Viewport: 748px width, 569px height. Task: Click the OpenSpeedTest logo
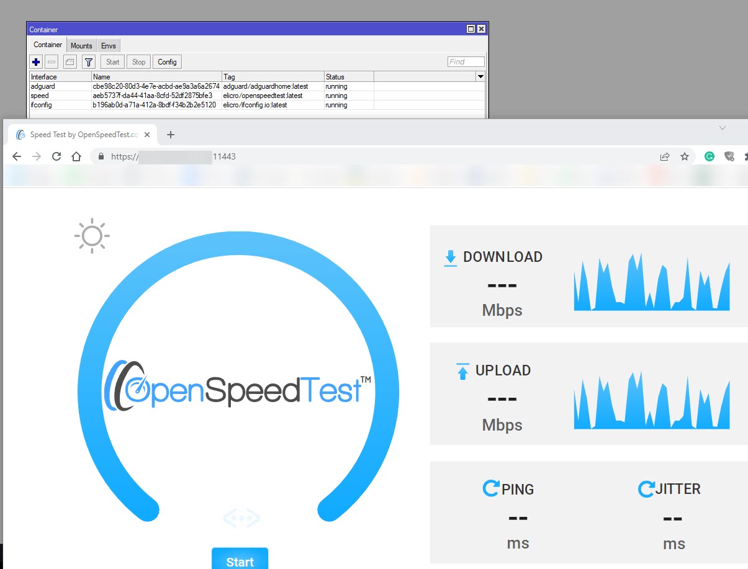(x=238, y=384)
